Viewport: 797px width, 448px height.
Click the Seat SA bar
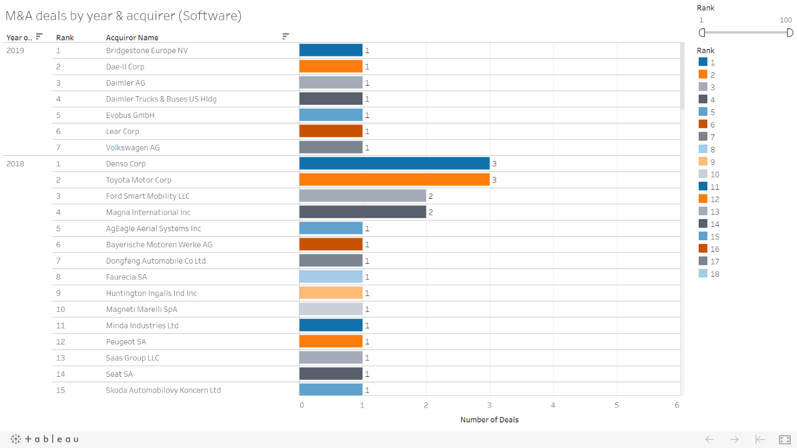point(331,374)
